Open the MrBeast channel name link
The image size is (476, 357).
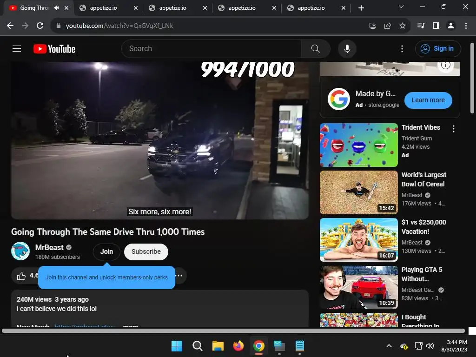click(49, 247)
